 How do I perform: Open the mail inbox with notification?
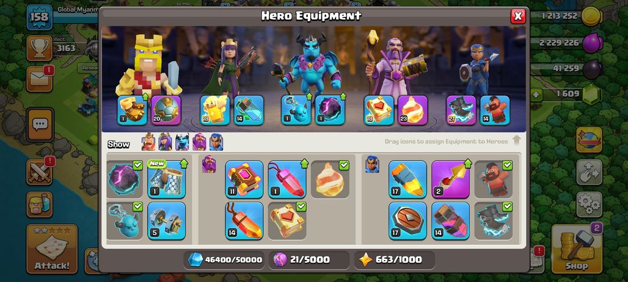pos(40,79)
